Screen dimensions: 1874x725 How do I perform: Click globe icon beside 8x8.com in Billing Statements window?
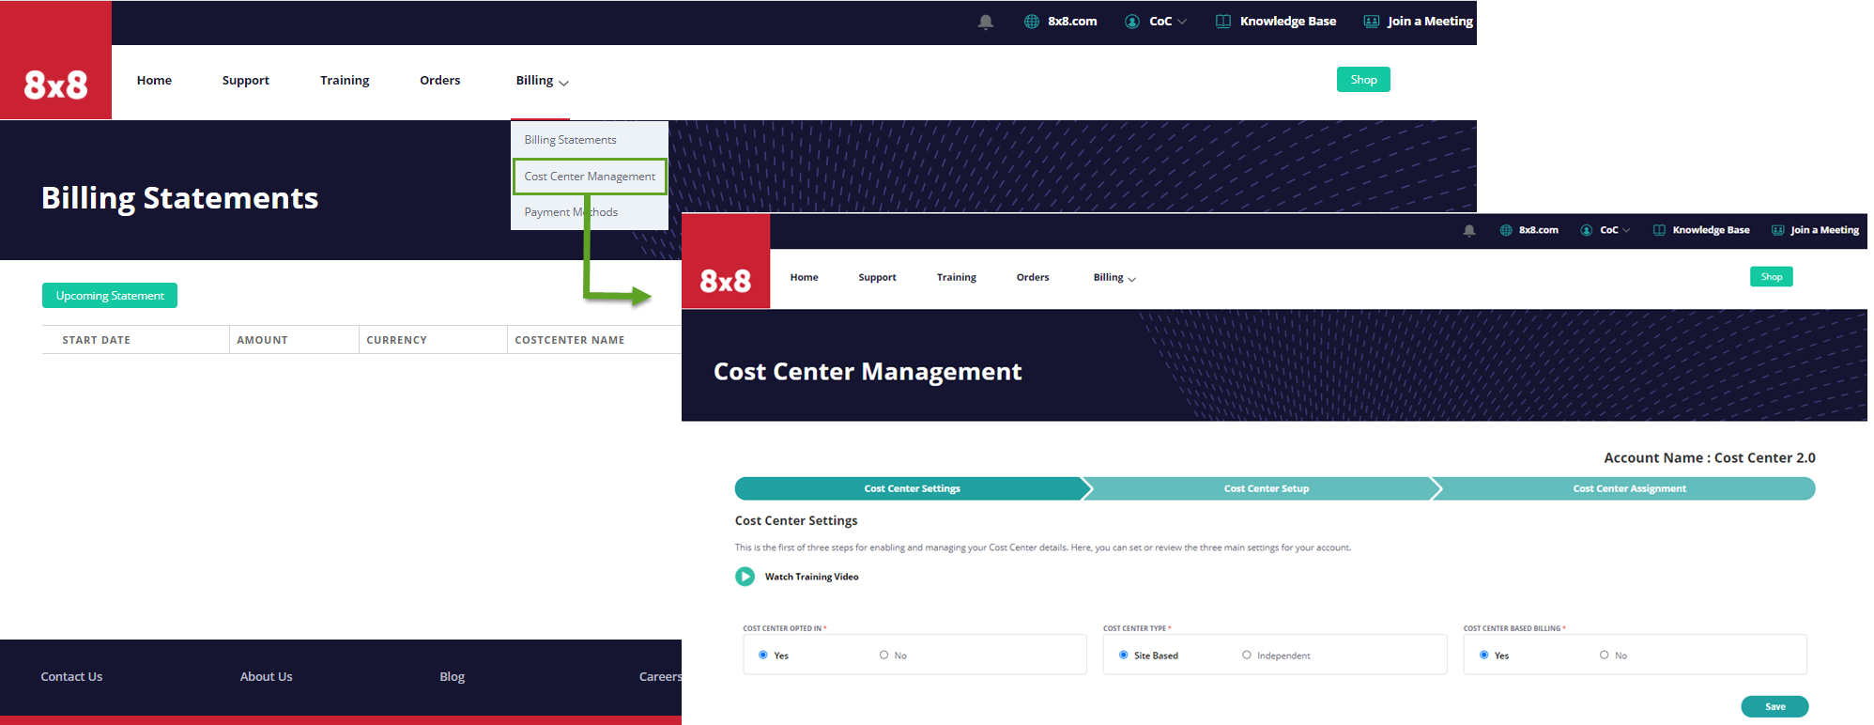(1032, 22)
